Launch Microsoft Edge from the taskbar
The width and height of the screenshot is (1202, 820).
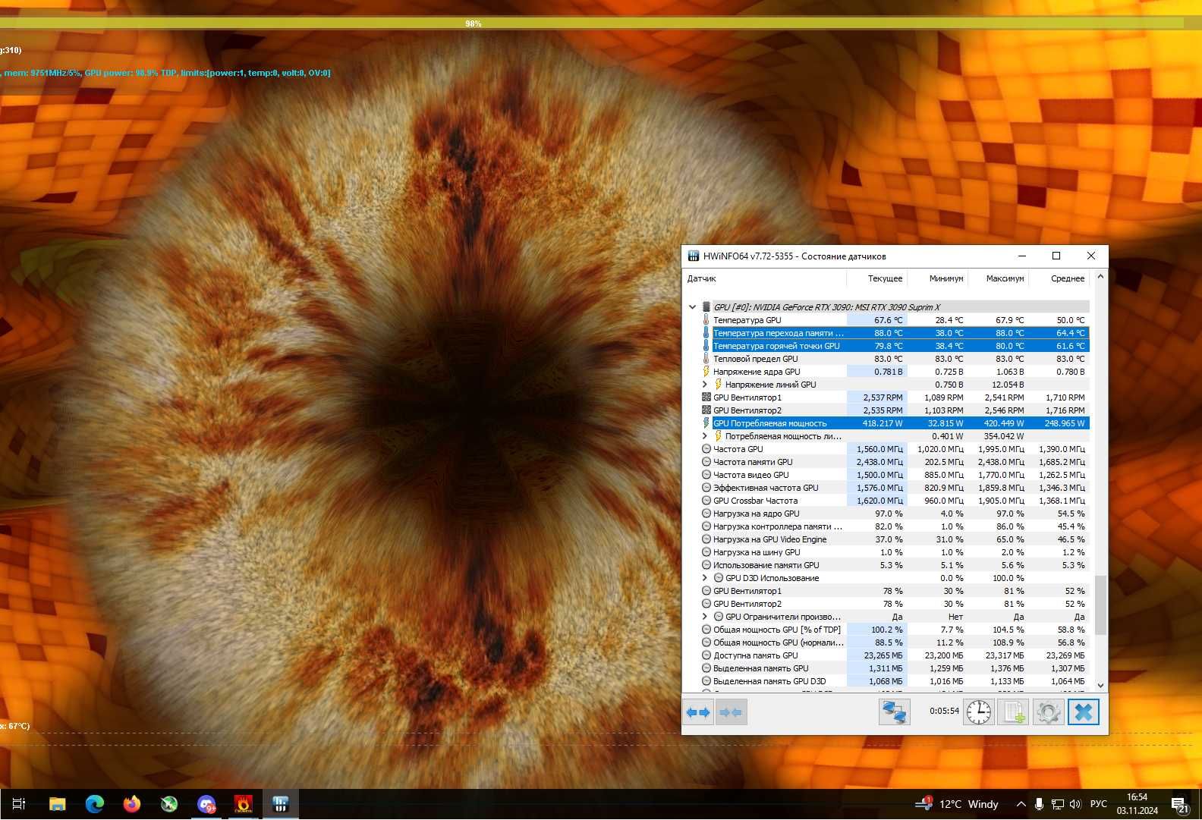point(94,804)
